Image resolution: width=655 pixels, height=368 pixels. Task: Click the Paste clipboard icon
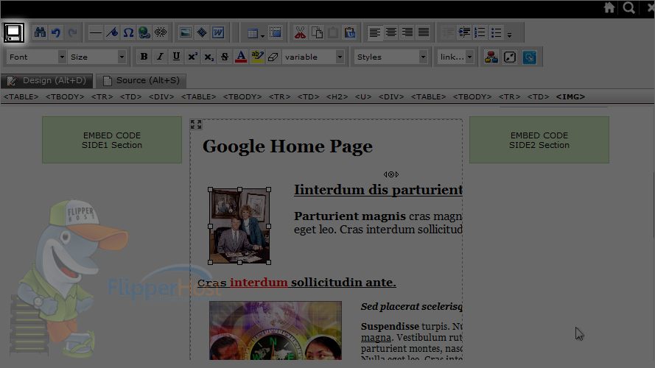click(x=333, y=32)
